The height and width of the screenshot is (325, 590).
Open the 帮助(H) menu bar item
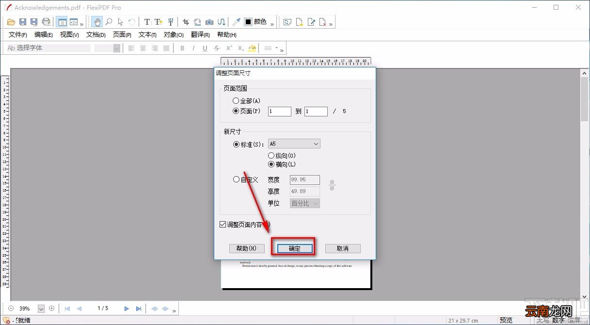click(226, 35)
